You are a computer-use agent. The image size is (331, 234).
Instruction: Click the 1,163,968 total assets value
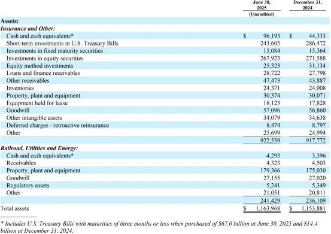[268, 208]
